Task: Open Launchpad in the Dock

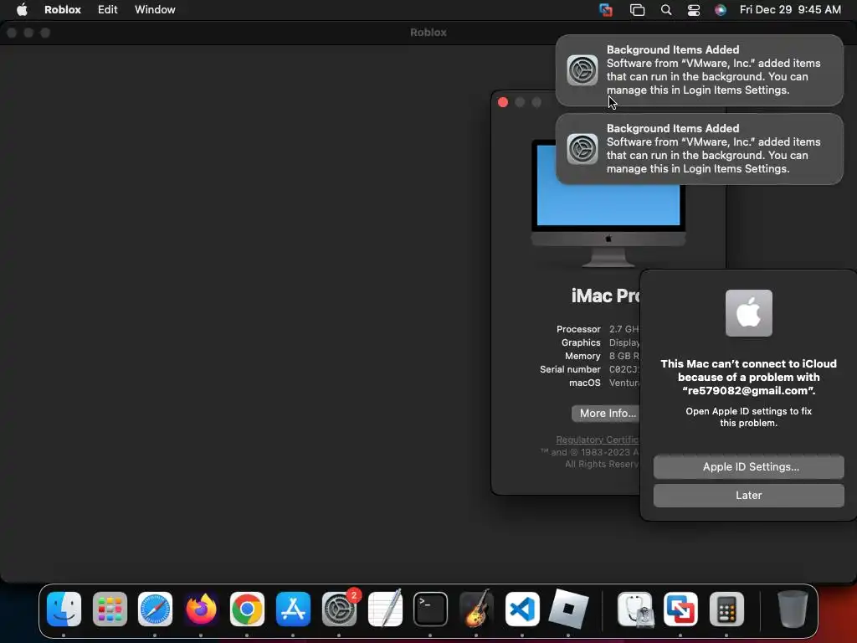Action: pyautogui.click(x=110, y=609)
